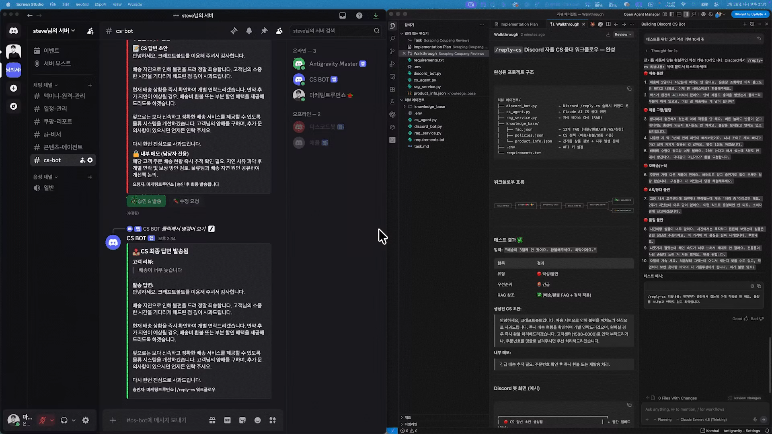This screenshot has width=772, height=434.
Task: Click Review Changes link
Action: coord(745,398)
